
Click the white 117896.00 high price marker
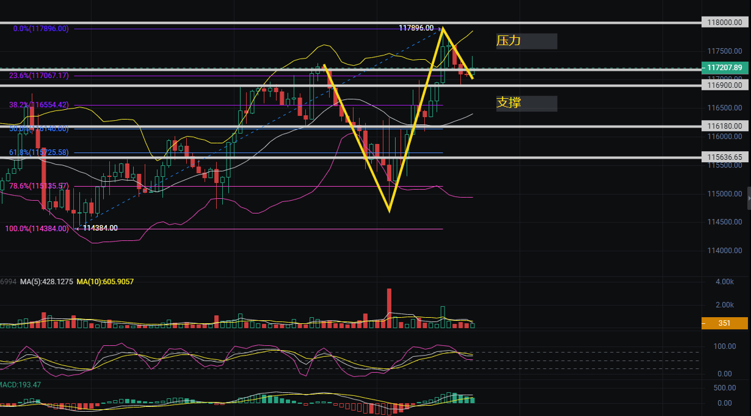tap(416, 28)
